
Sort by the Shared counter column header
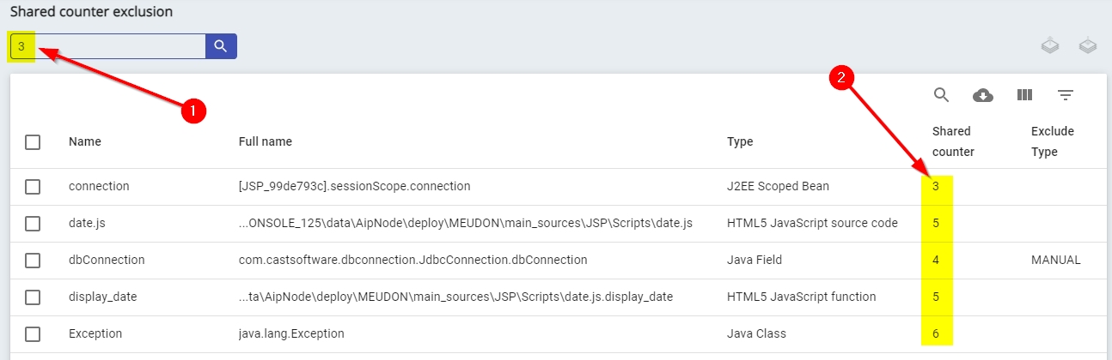click(951, 141)
